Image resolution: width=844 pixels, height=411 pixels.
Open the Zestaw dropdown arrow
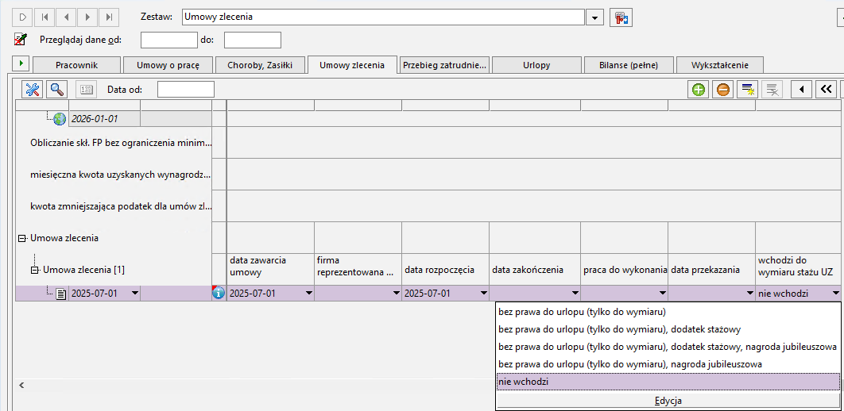pyautogui.click(x=594, y=17)
